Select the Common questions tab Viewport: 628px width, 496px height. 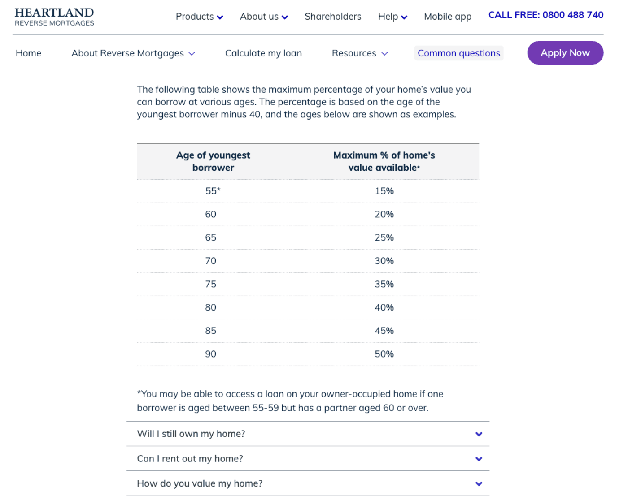coord(458,53)
